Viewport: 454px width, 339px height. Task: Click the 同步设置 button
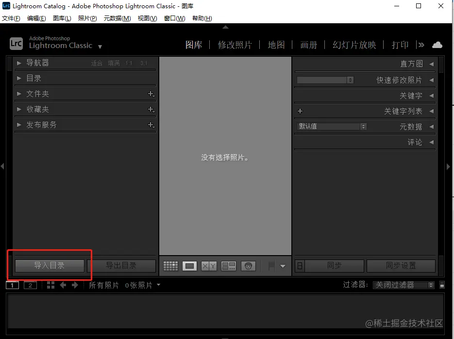tap(401, 266)
